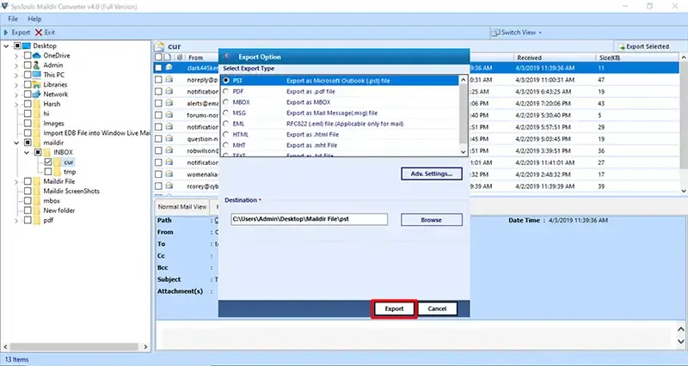The image size is (688, 366).
Task: Select Import EDB File into Window Live Mail folder
Action: tap(96, 133)
